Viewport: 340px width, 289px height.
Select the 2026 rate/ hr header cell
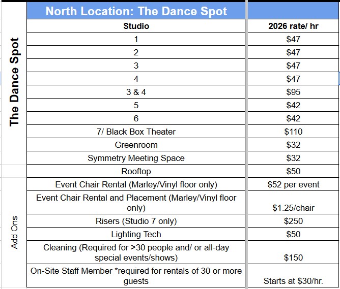click(x=293, y=26)
